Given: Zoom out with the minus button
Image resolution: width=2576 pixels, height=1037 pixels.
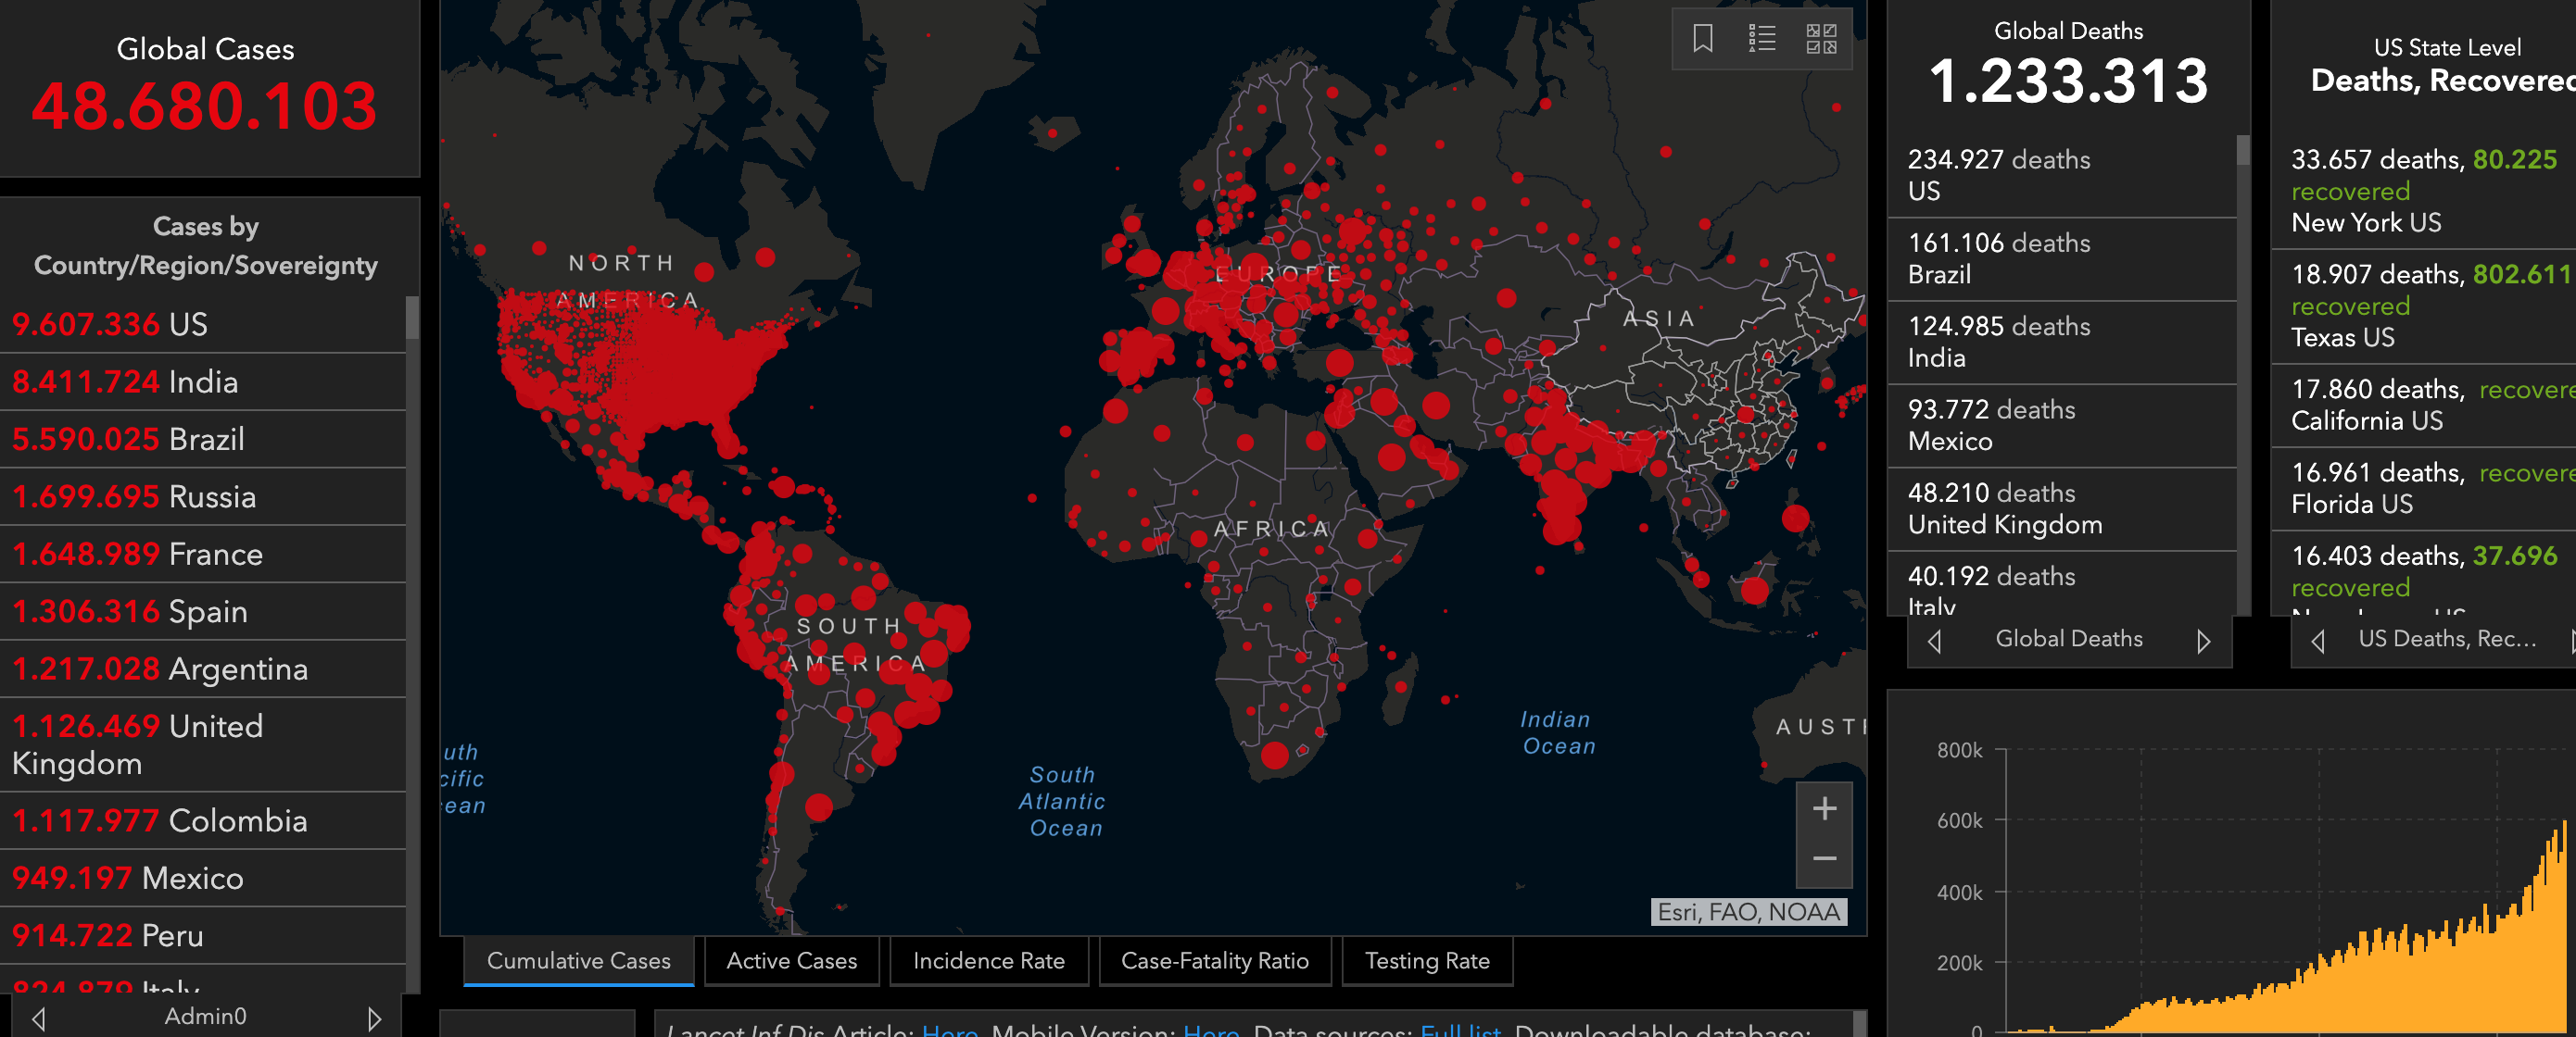Looking at the screenshot, I should [x=1824, y=858].
